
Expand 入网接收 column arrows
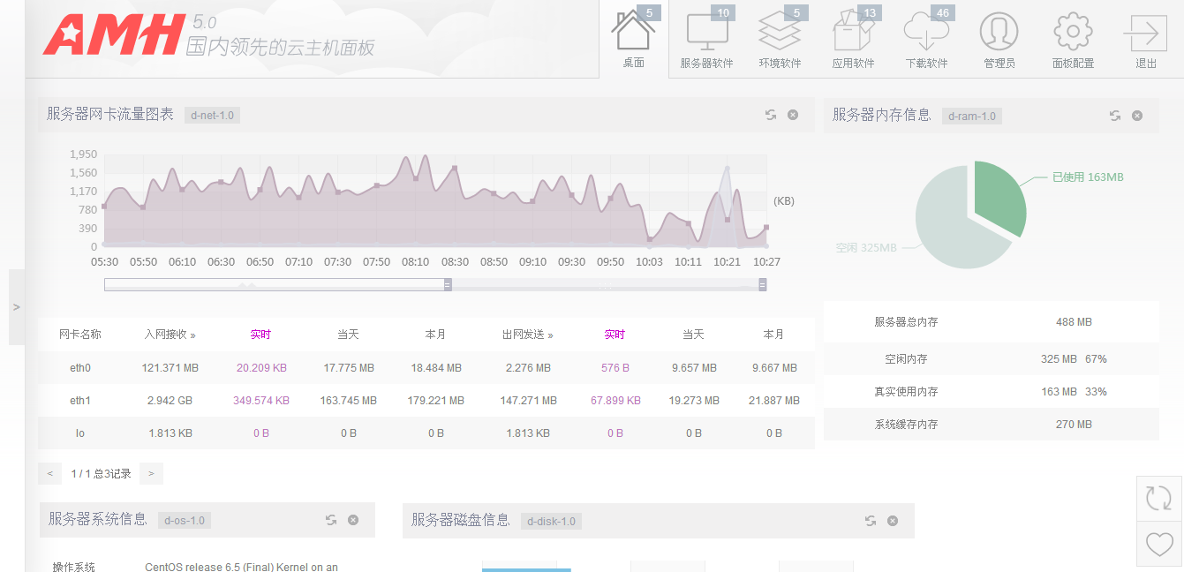point(193,335)
